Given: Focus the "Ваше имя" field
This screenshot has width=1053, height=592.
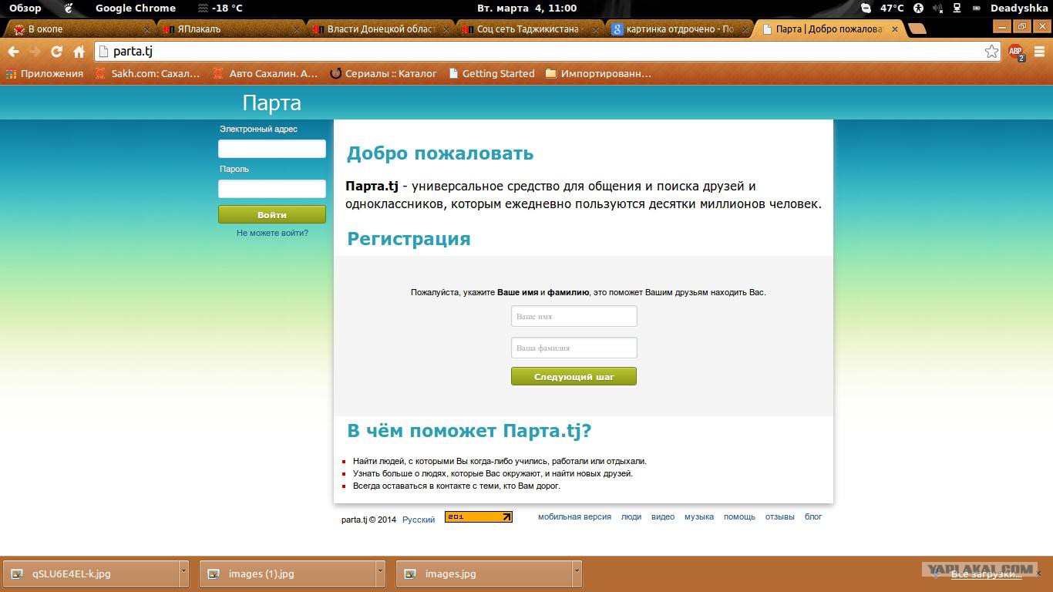Looking at the screenshot, I should [x=574, y=316].
